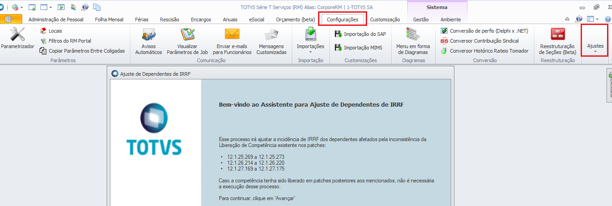612x206 pixels.
Task: Run Conversão de perfis (Delphi x .NET)
Action: [485, 31]
